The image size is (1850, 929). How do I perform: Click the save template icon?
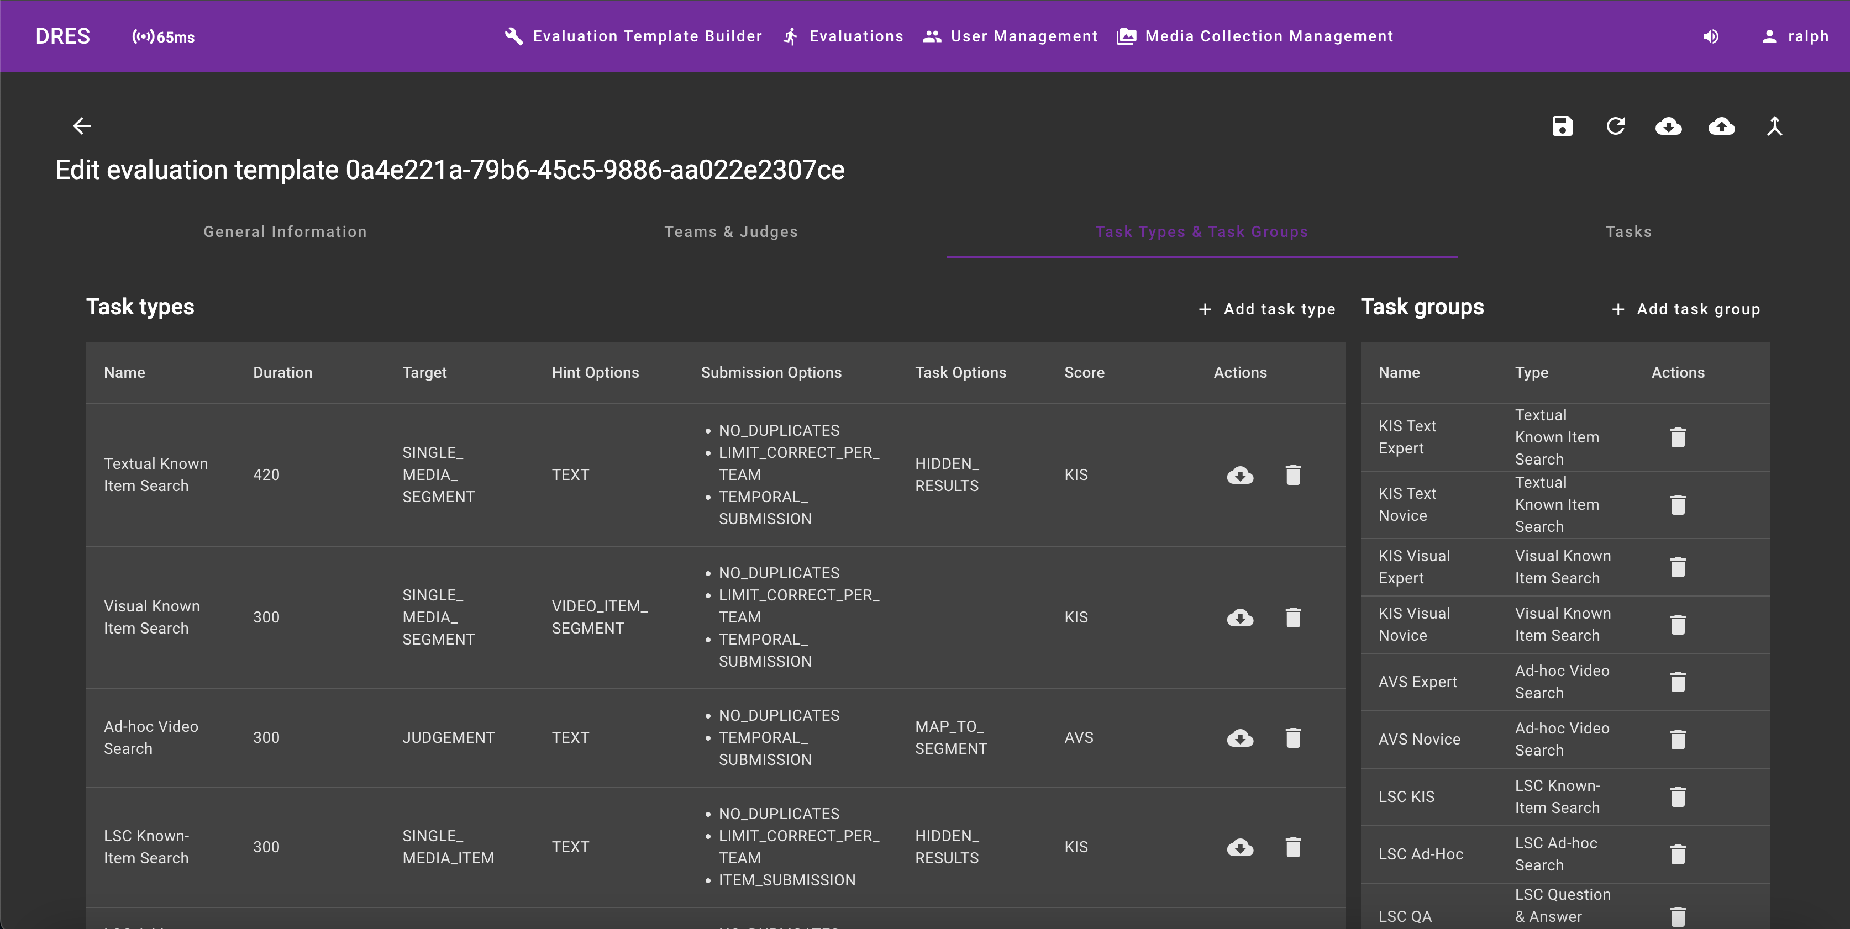point(1562,126)
